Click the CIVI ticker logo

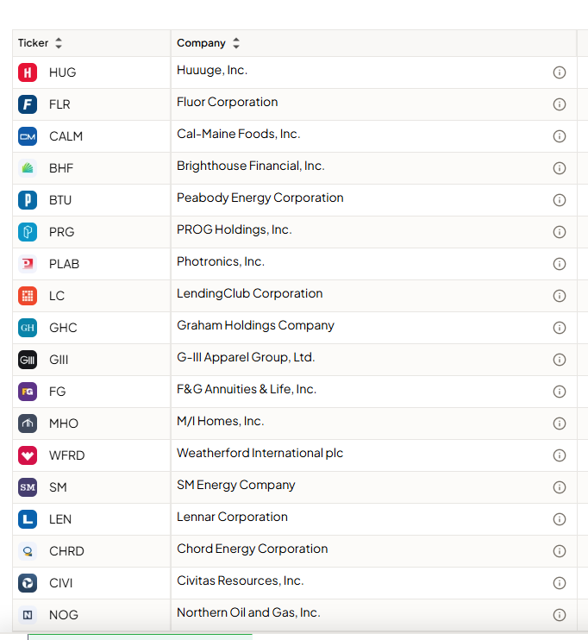[28, 583]
